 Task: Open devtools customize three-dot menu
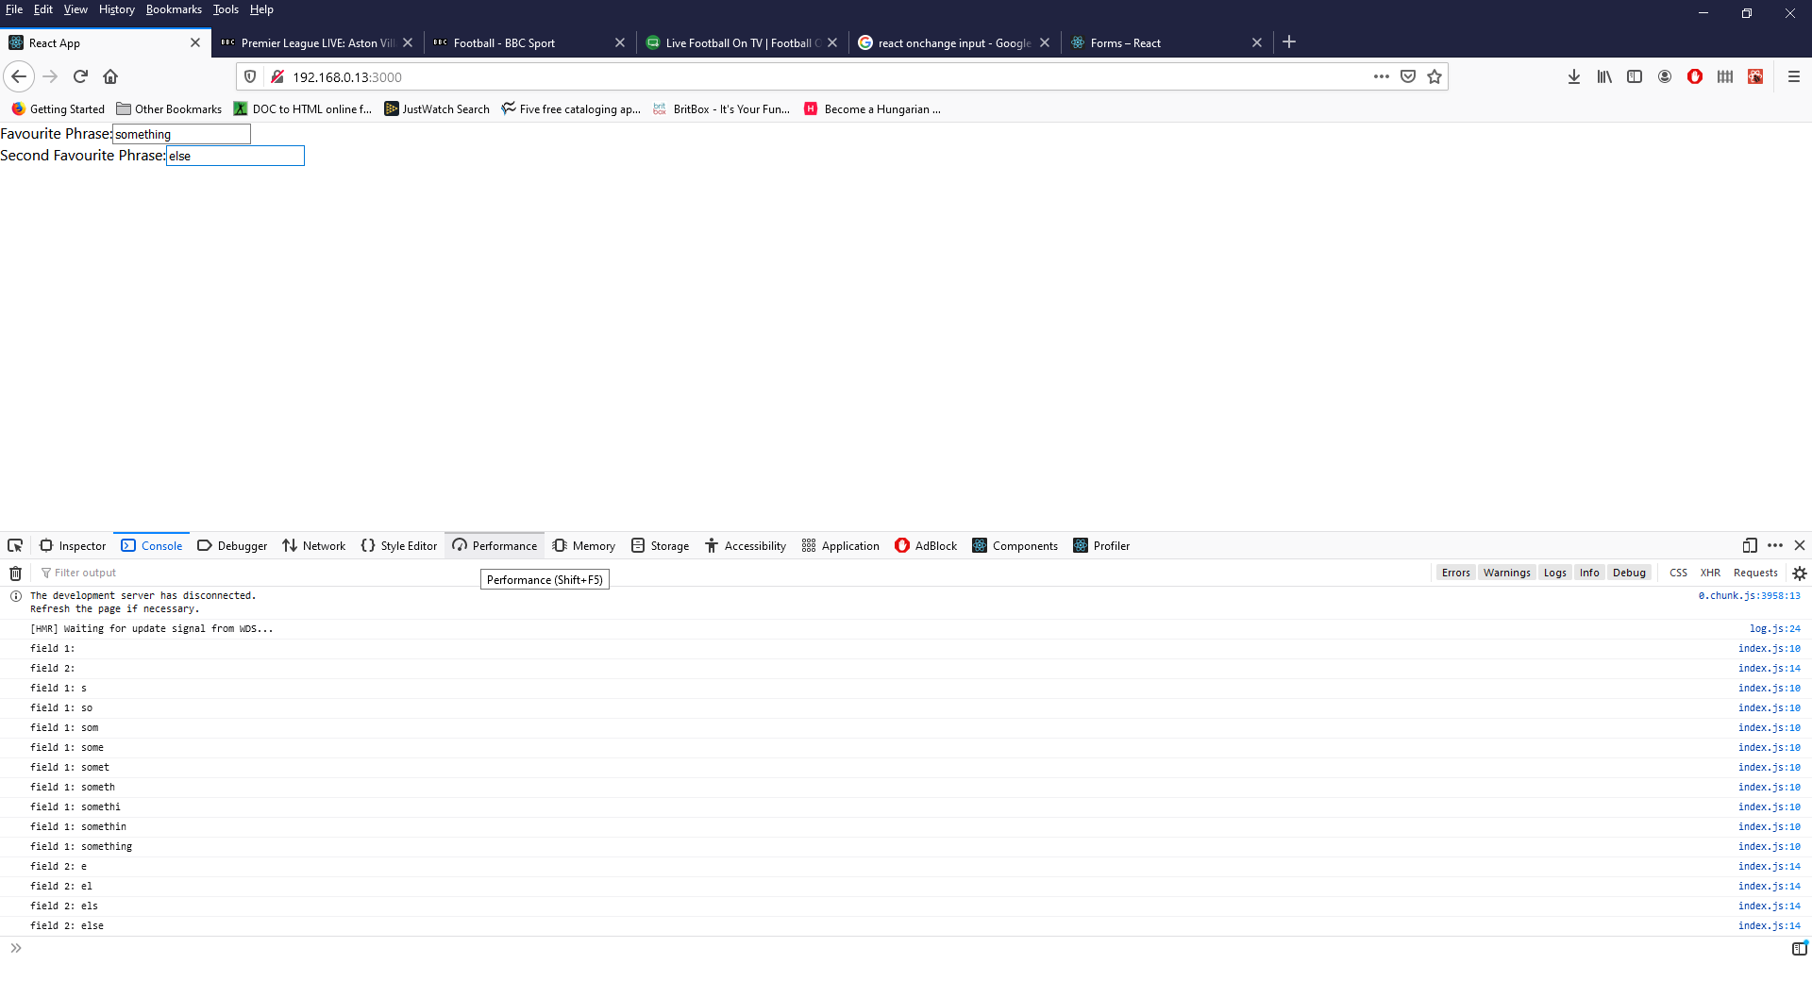(x=1775, y=545)
